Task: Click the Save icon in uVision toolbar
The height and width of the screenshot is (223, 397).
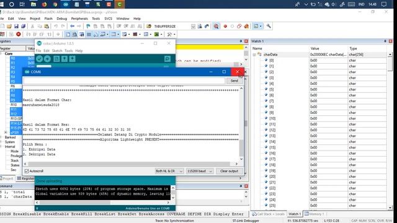Action: [16, 26]
